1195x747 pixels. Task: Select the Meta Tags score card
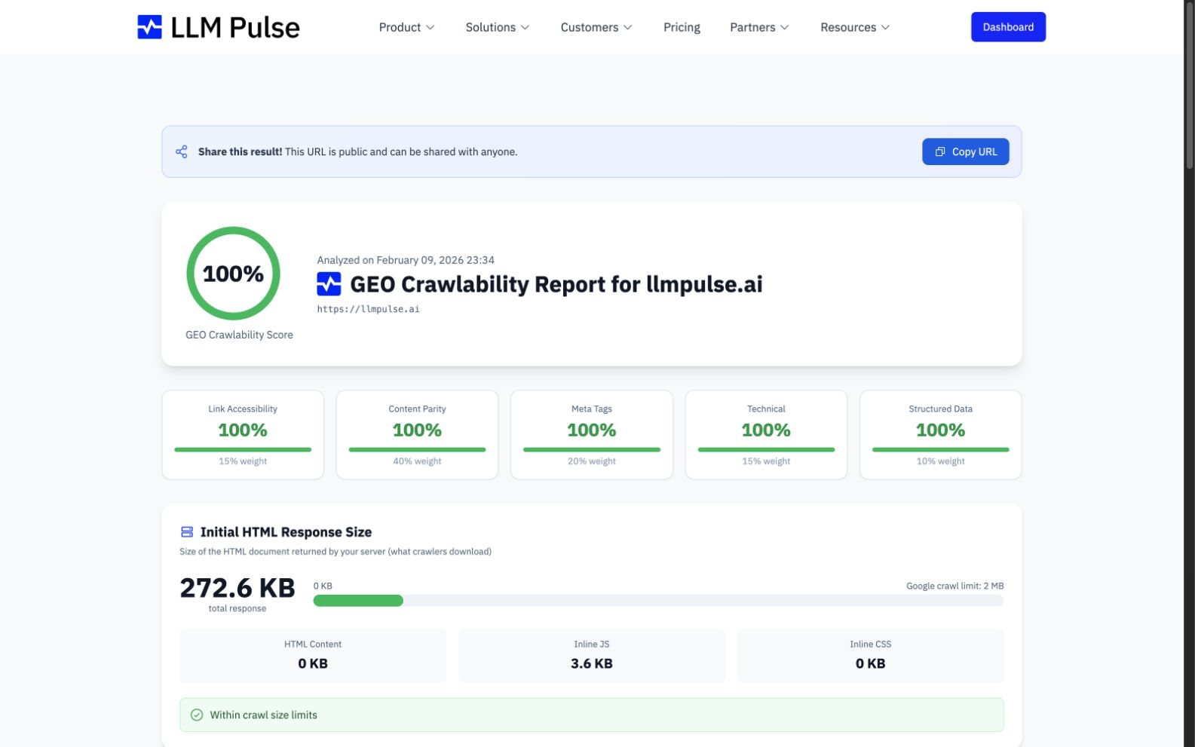(x=592, y=434)
